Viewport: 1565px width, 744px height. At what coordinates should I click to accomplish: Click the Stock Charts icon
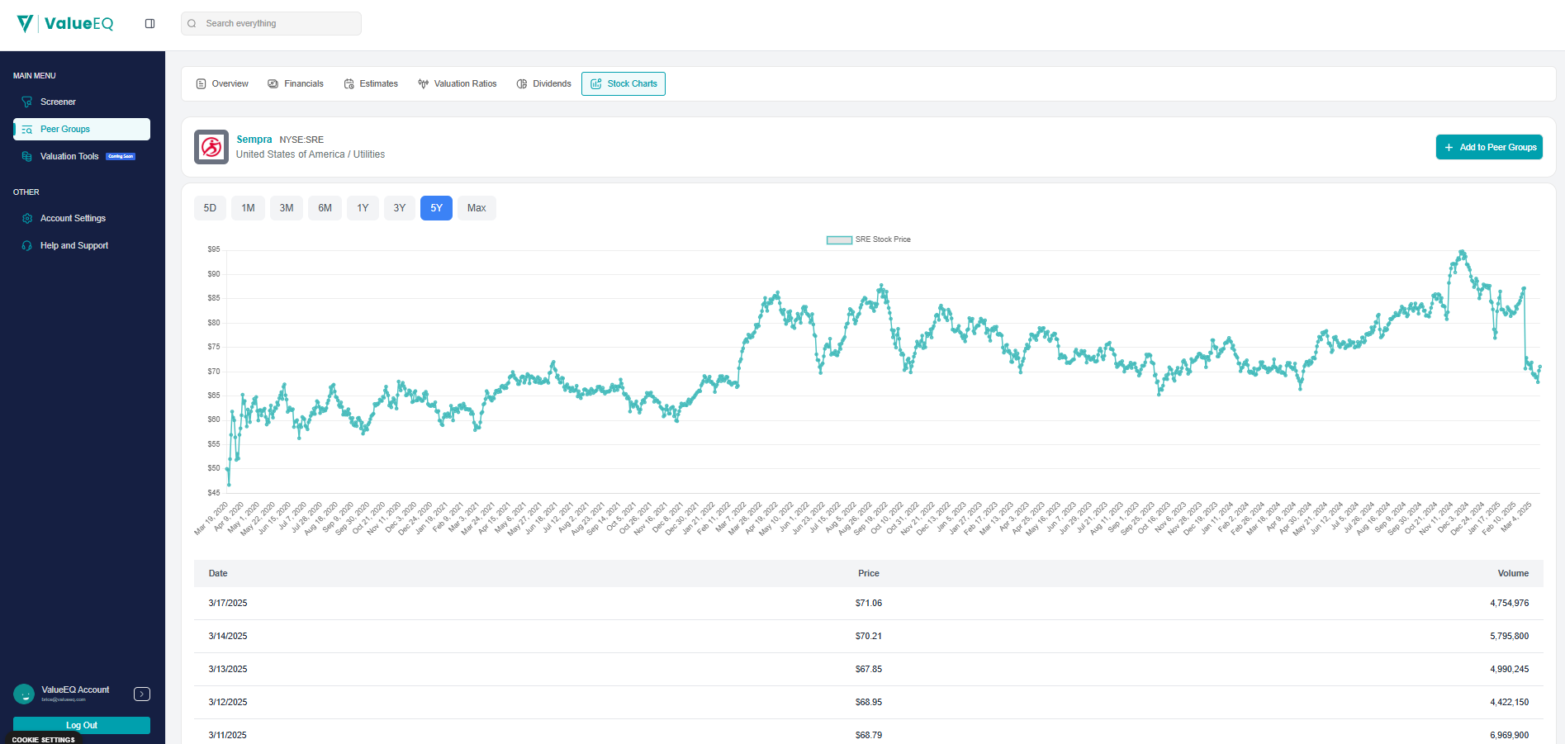tap(595, 83)
